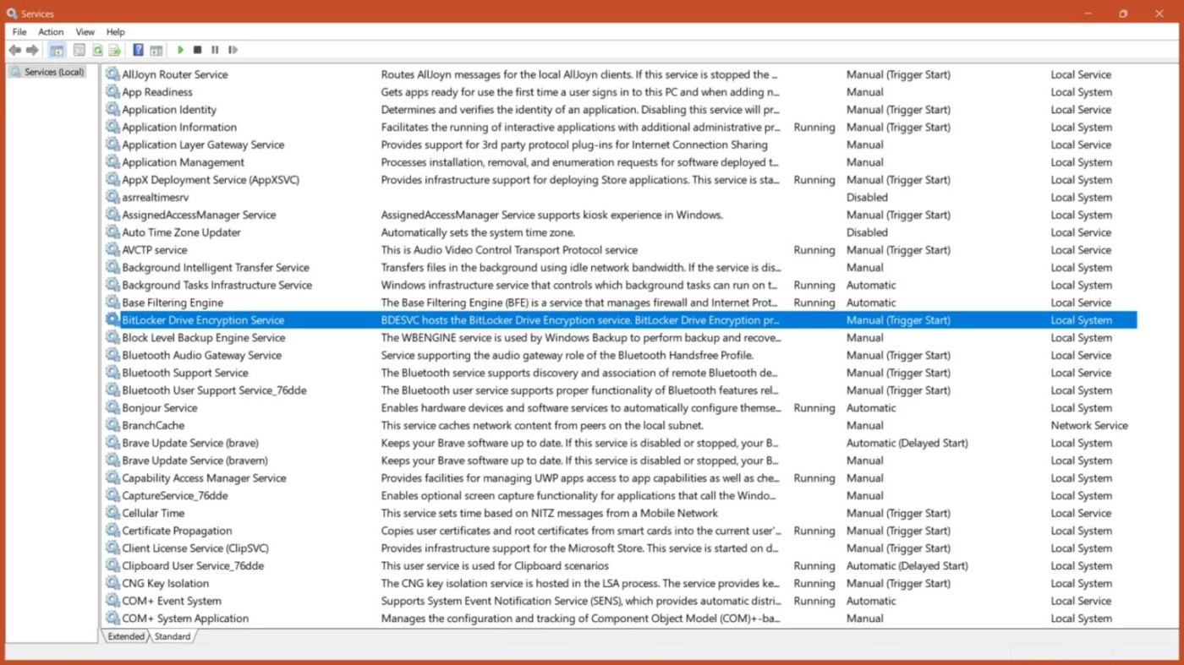Screen dimensions: 1184x665
Task: Select Client License Service (ClipSVC) name
Action: (x=195, y=548)
